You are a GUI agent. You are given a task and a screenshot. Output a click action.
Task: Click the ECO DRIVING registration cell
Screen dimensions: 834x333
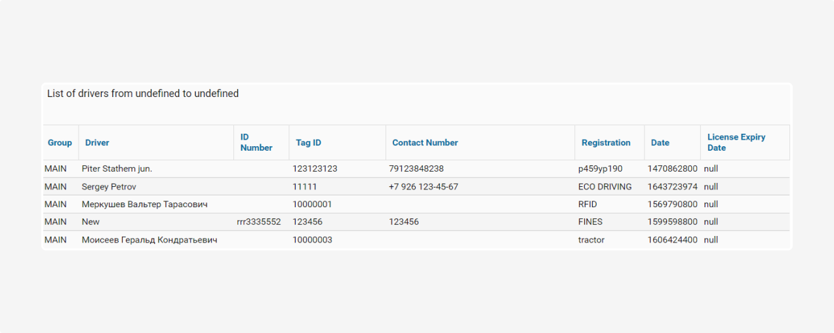[605, 187]
